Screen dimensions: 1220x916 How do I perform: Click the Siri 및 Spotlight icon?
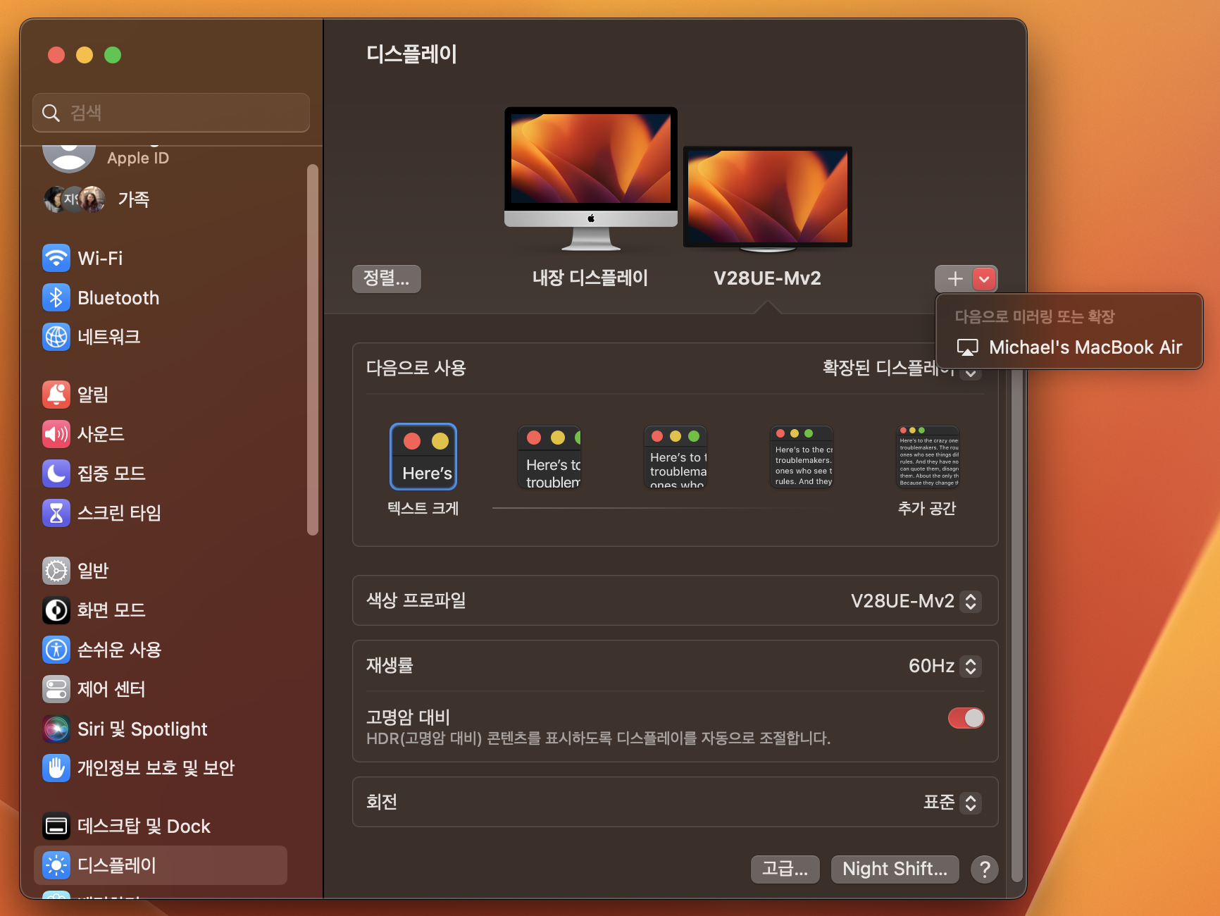[56, 729]
